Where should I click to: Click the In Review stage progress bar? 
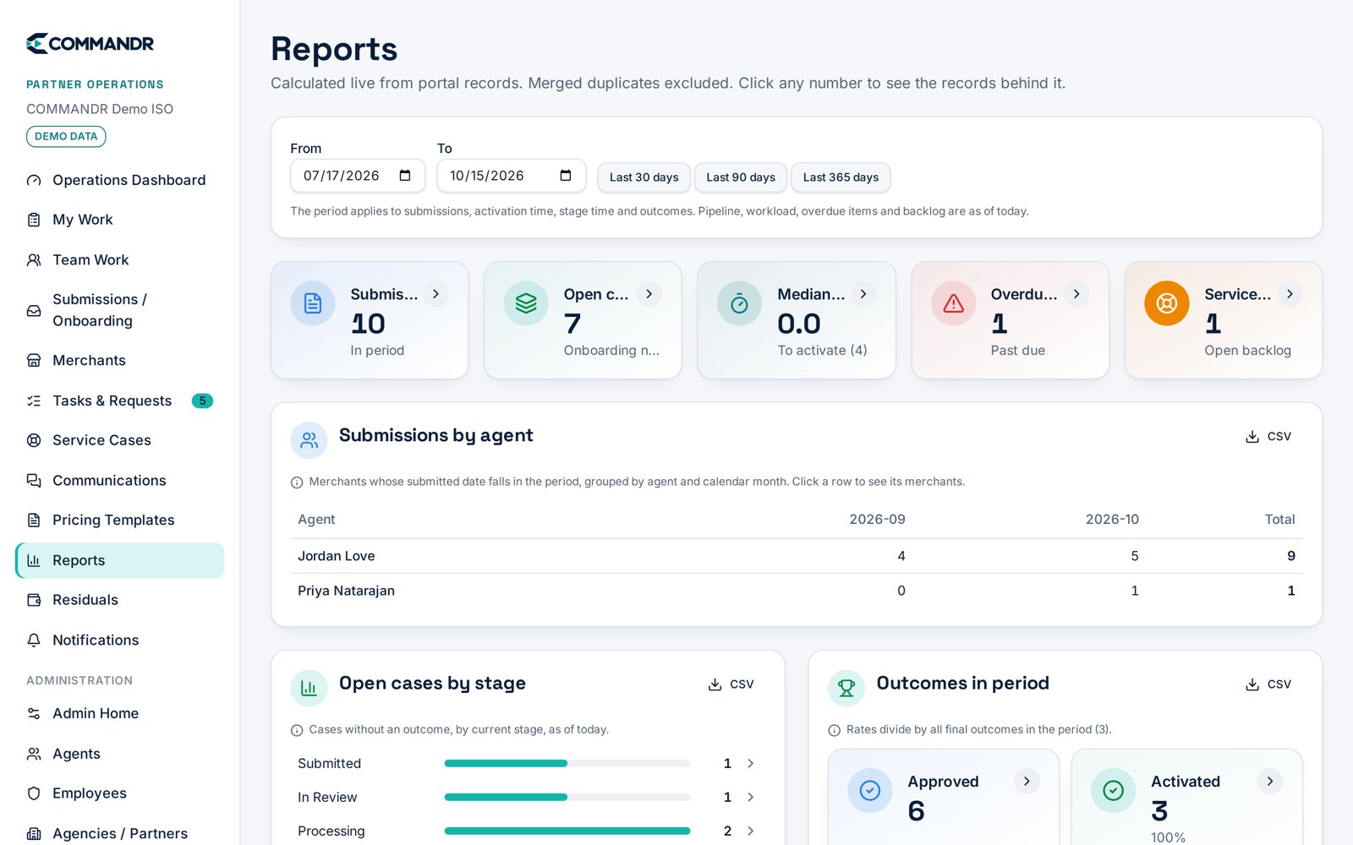tap(567, 797)
